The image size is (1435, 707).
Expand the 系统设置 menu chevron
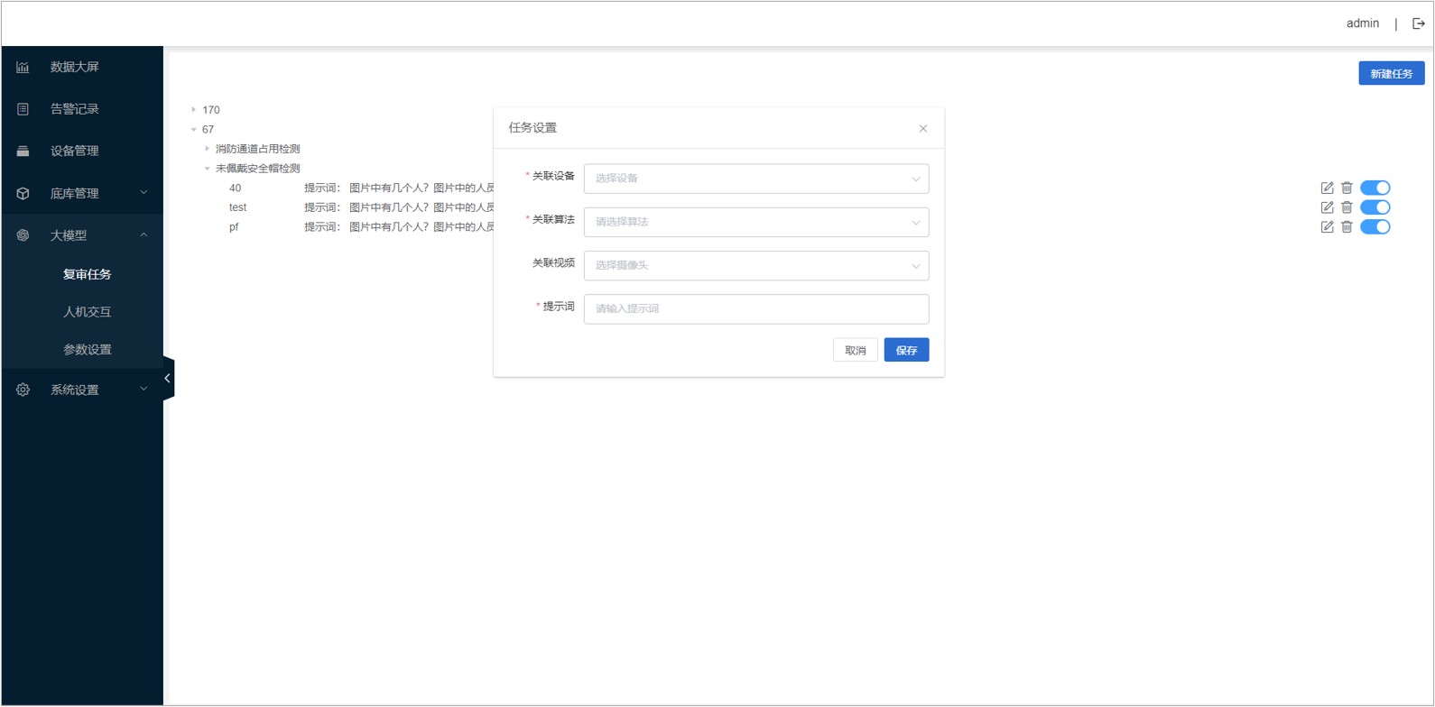[143, 389]
